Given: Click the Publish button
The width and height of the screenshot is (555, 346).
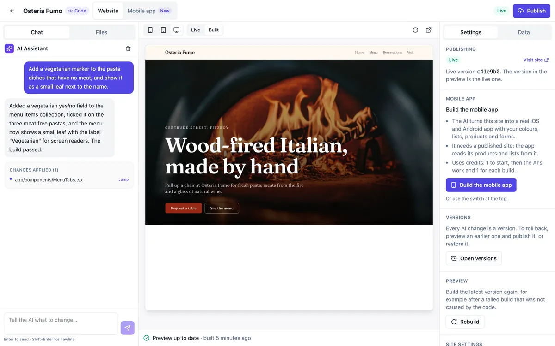Looking at the screenshot, I should [x=531, y=11].
